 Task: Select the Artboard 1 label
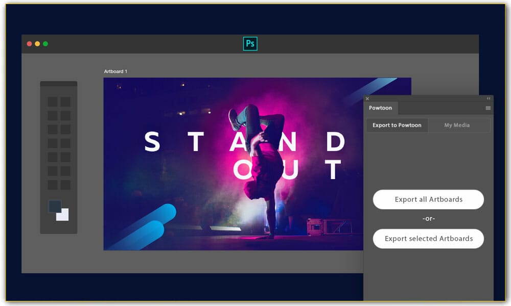(x=115, y=71)
